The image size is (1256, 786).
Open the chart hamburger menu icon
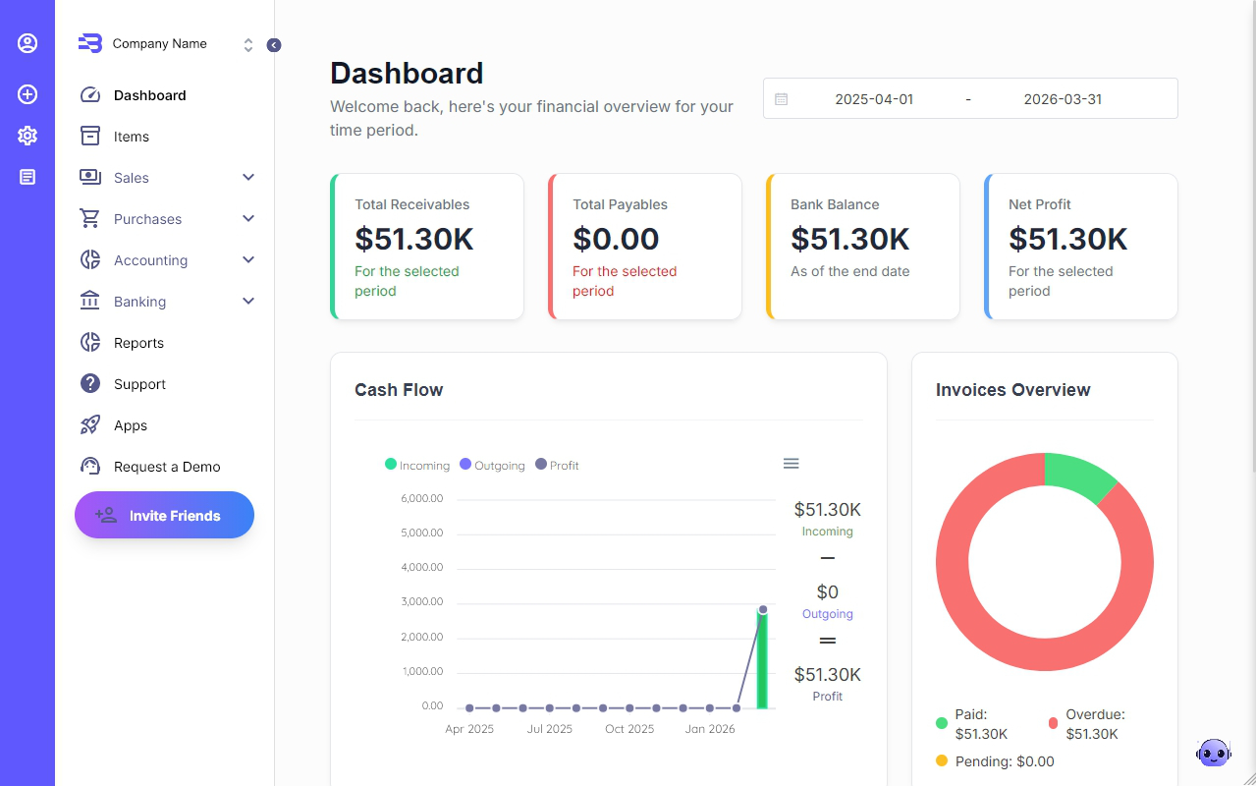[791, 464]
